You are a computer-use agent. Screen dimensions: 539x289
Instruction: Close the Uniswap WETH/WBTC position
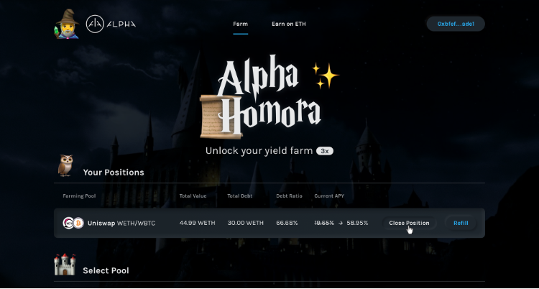tap(409, 223)
